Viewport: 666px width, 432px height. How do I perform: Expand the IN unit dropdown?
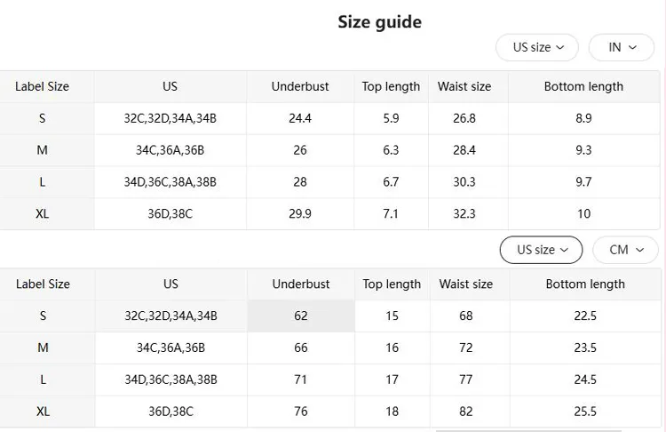(621, 47)
